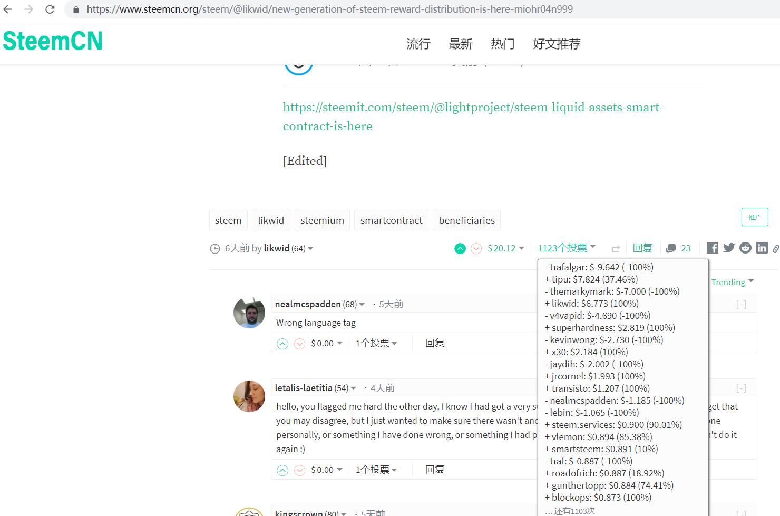The width and height of the screenshot is (780, 516).
Task: Open the 流行 tab
Action: tap(418, 44)
